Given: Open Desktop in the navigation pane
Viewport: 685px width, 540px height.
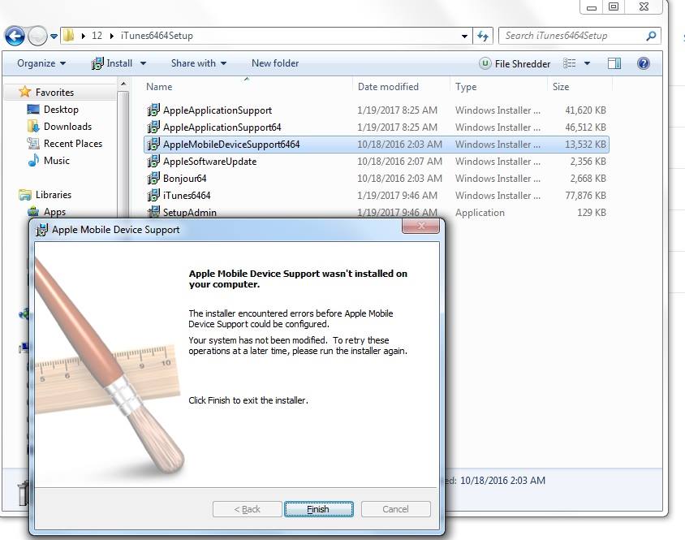Looking at the screenshot, I should [x=61, y=110].
